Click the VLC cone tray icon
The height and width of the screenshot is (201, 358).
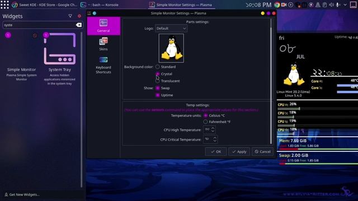pyautogui.click(x=318, y=5)
